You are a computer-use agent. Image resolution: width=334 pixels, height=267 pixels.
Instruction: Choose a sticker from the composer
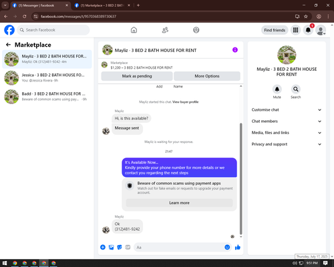120,247
